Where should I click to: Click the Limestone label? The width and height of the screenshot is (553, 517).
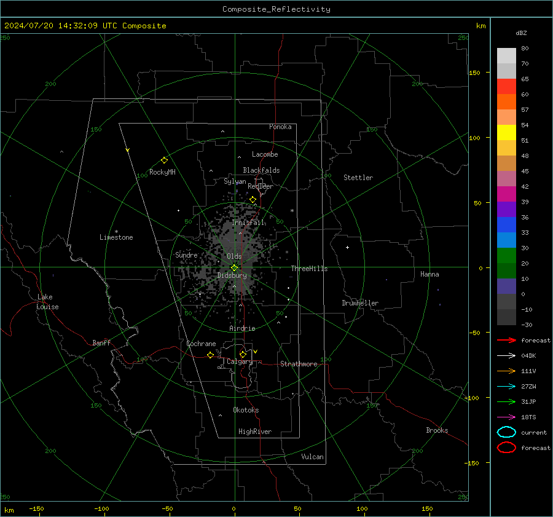tap(116, 237)
